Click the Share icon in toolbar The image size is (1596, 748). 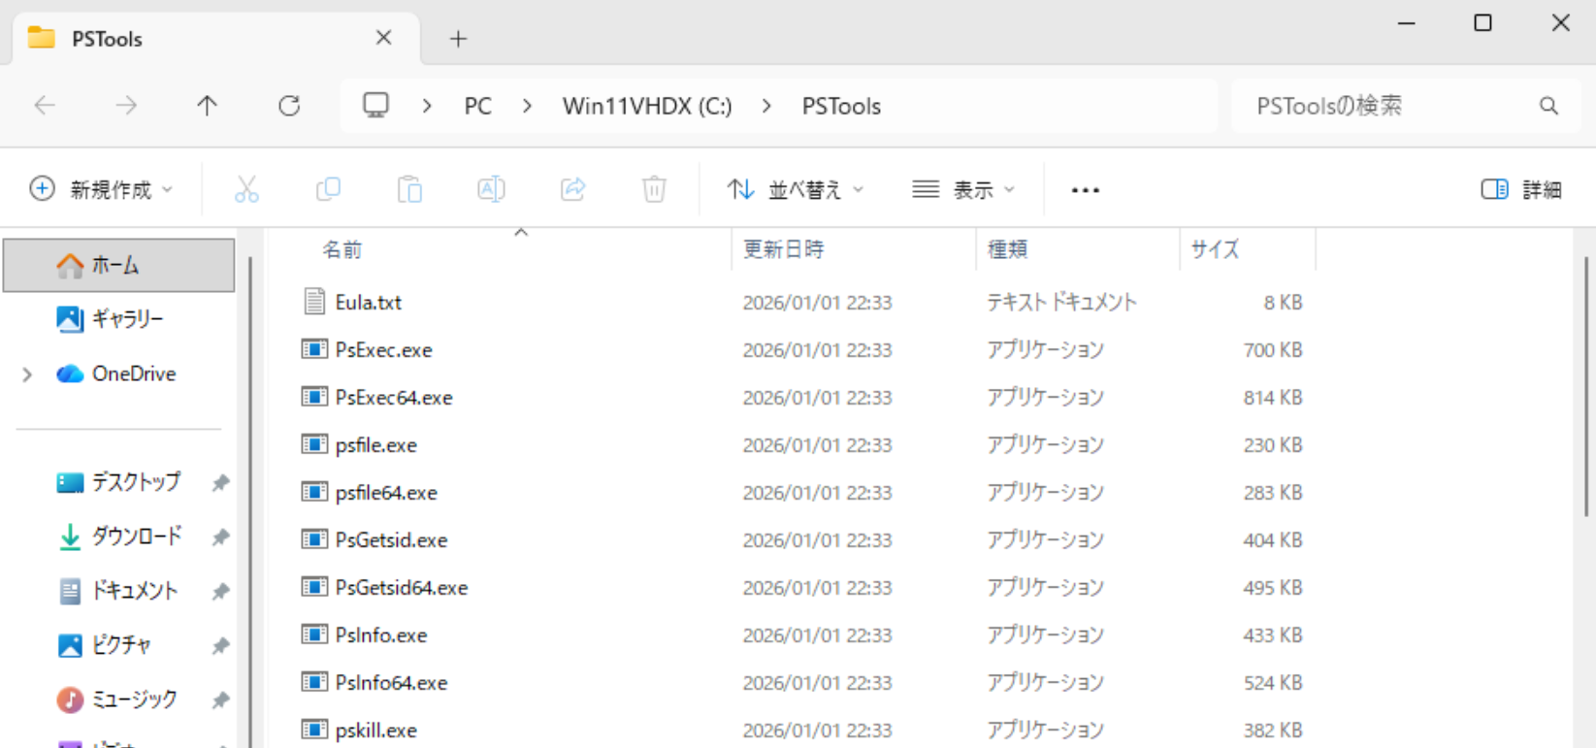click(x=572, y=189)
